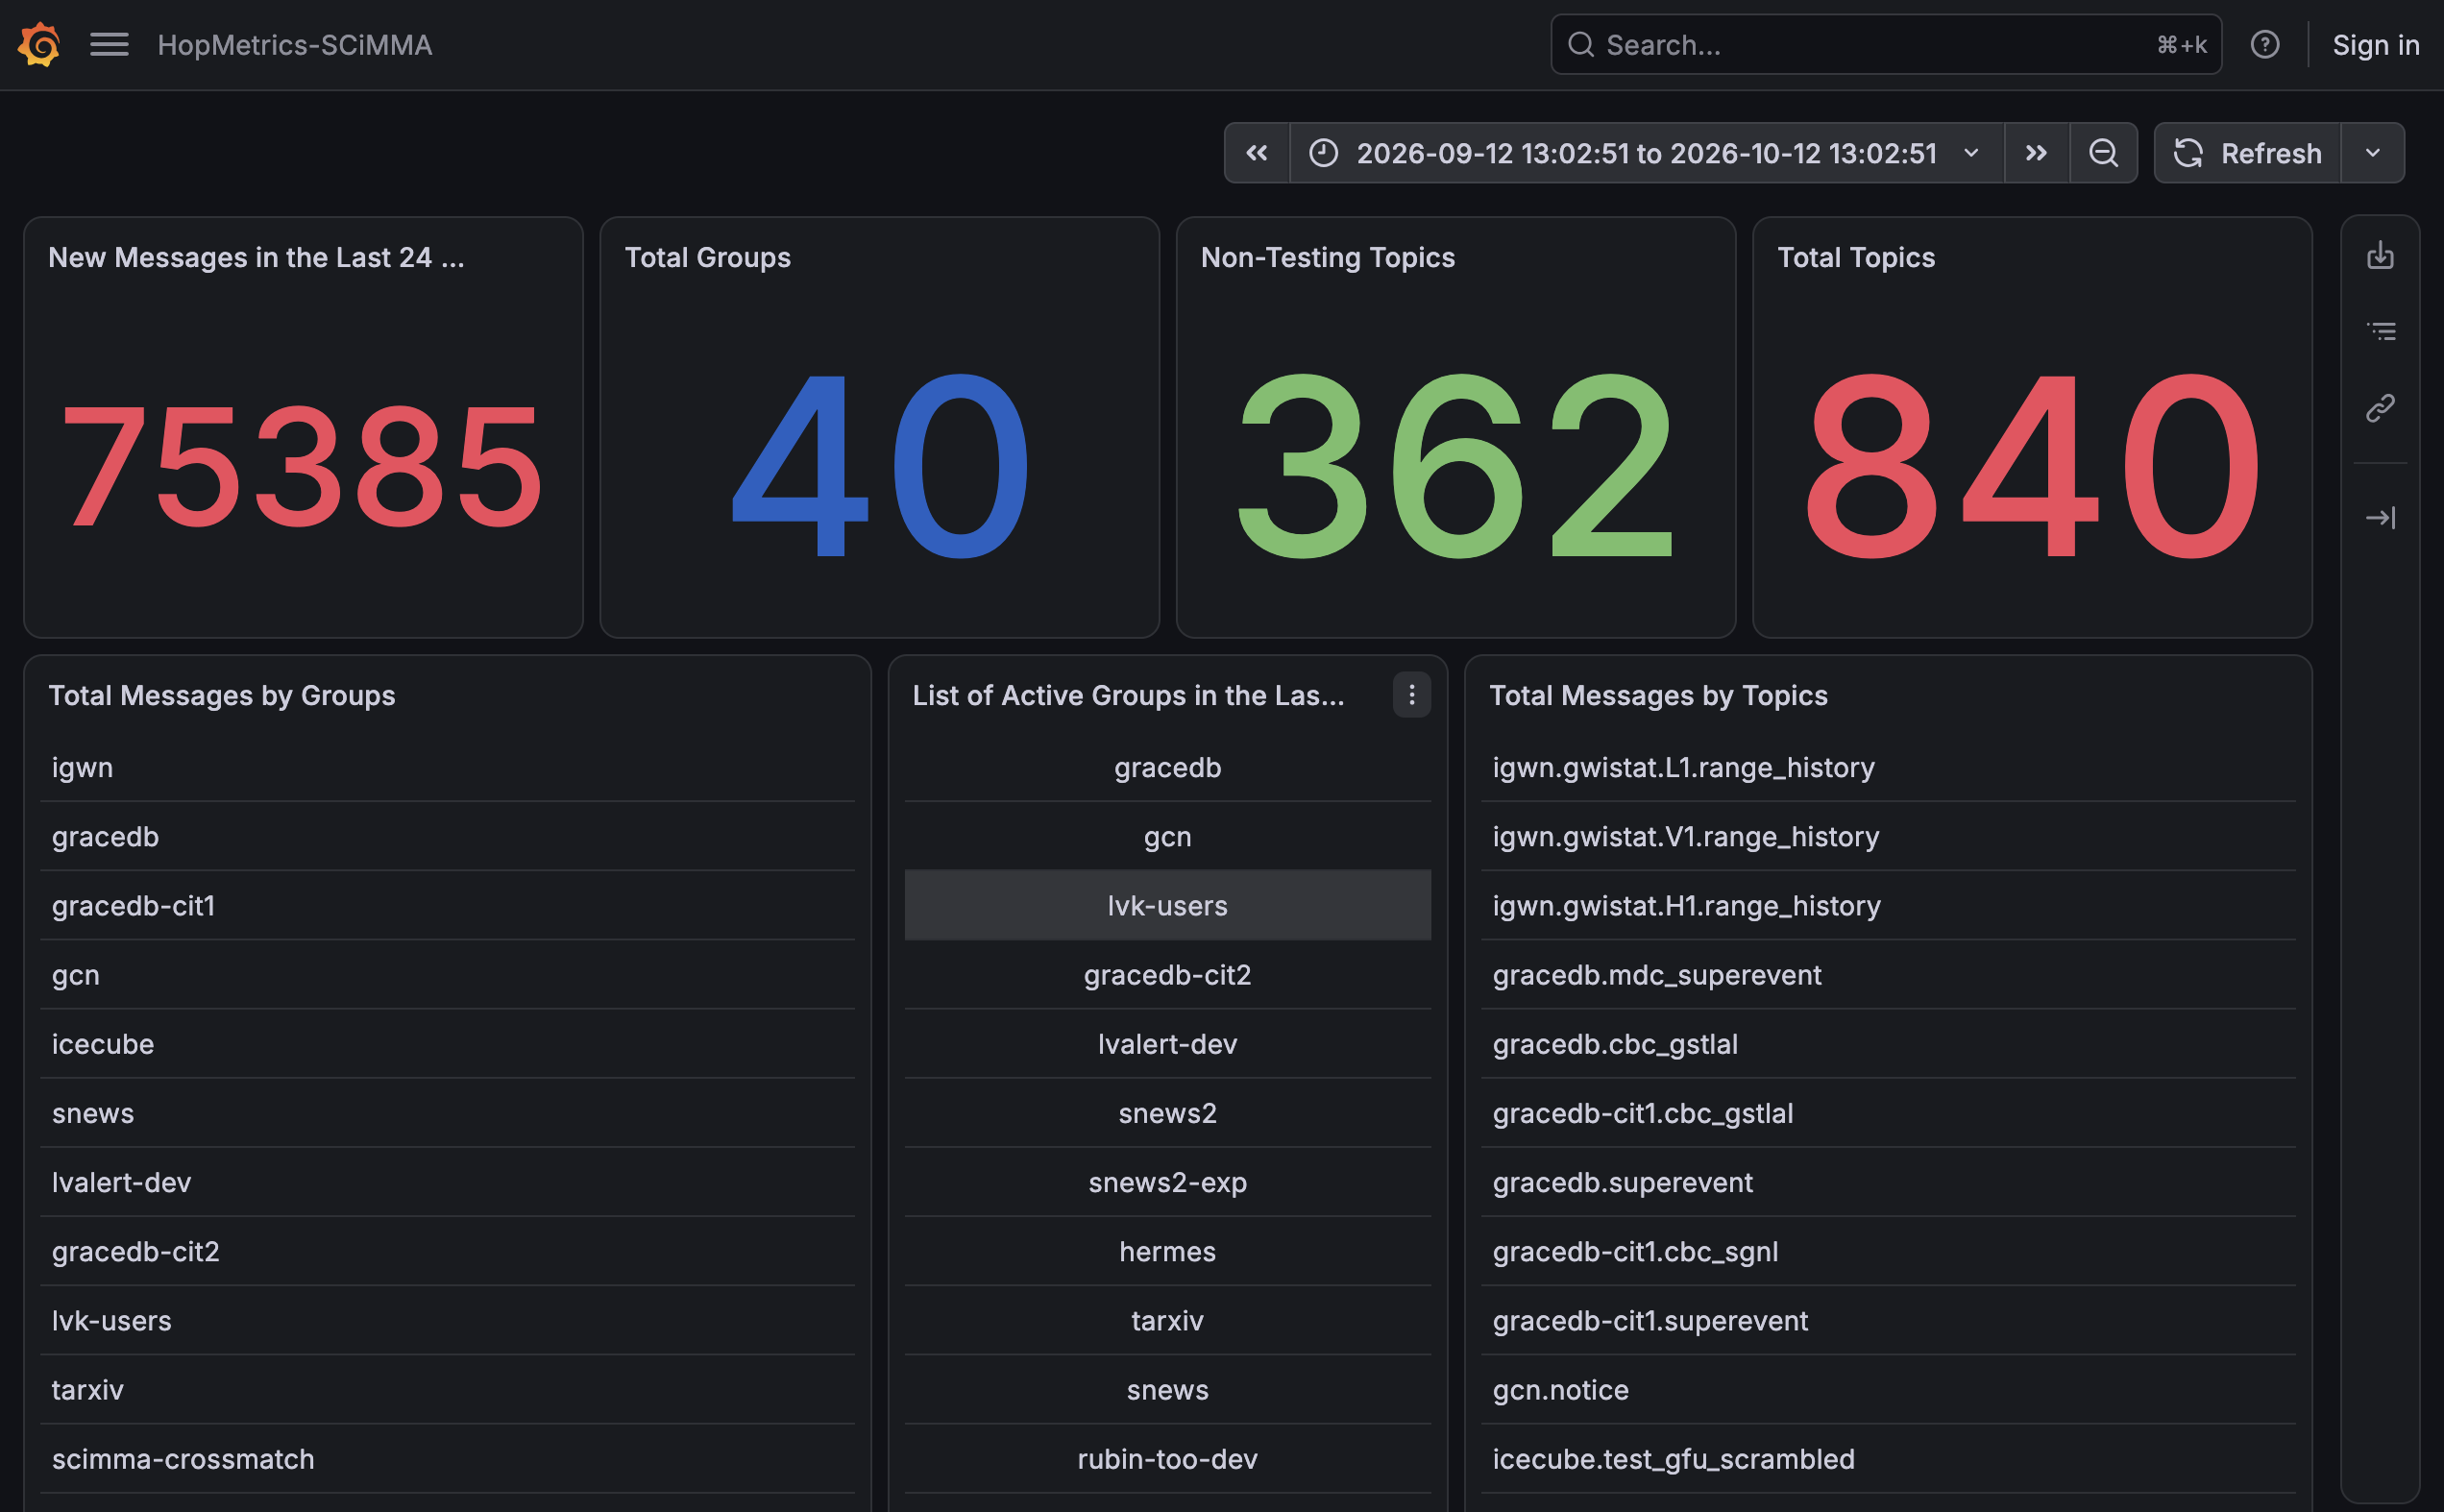Click the 840 stat value
The height and width of the screenshot is (1512, 2444).
[x=2032, y=465]
